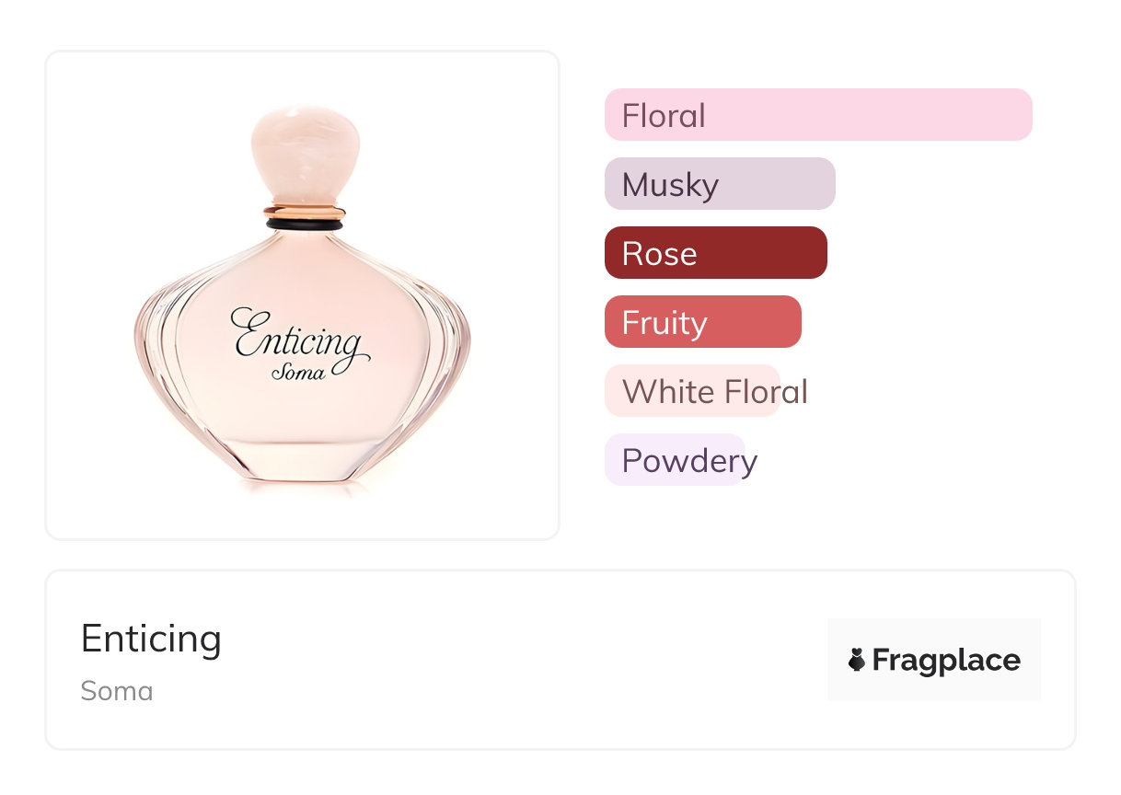Click the word "Rose" label text
This screenshot has height=795, width=1121.
tap(659, 254)
